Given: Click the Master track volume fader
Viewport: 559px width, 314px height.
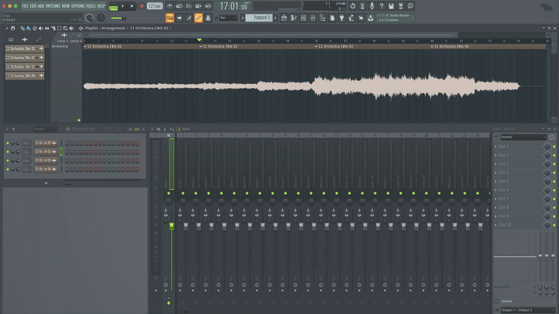Looking at the screenshot, I should pos(171,226).
